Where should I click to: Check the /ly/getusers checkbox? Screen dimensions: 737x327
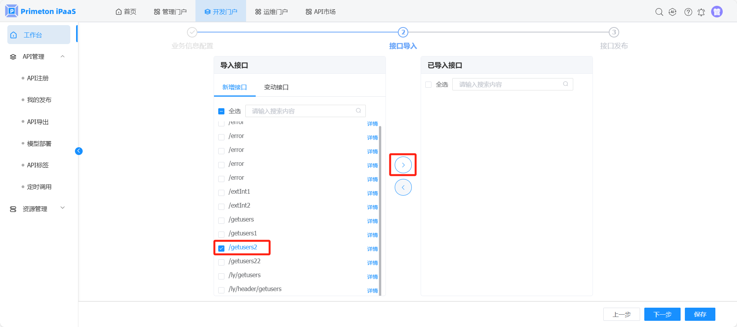coord(221,276)
